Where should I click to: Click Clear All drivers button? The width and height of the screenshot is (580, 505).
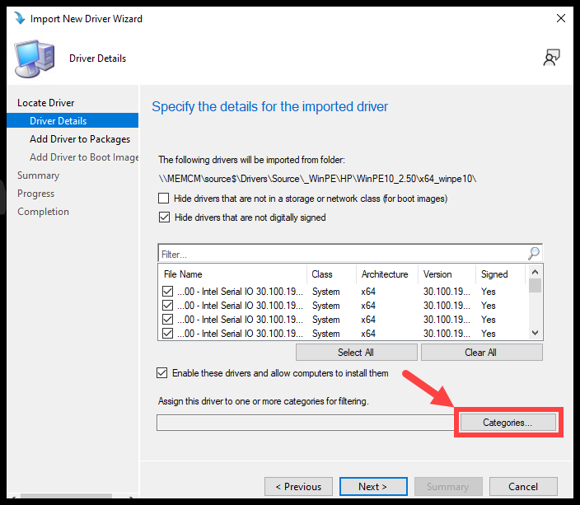coord(481,353)
